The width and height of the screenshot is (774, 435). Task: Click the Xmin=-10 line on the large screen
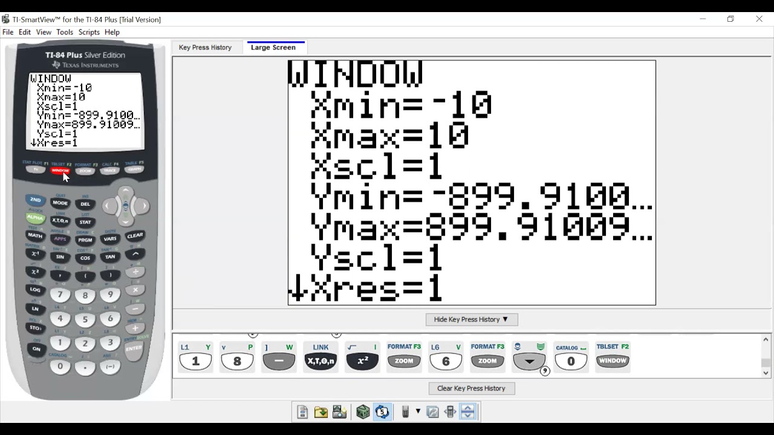pyautogui.click(x=402, y=106)
